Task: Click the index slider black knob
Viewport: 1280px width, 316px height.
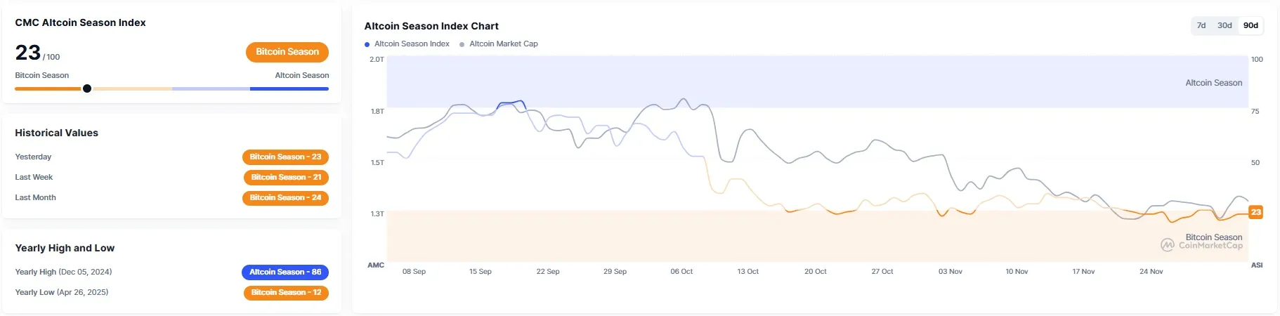Action: (87, 88)
